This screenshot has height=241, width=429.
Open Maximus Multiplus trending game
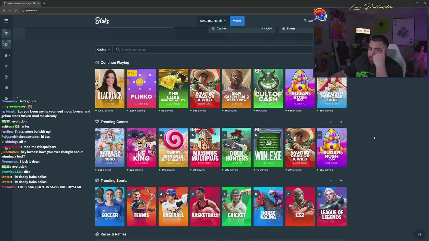tap(205, 147)
